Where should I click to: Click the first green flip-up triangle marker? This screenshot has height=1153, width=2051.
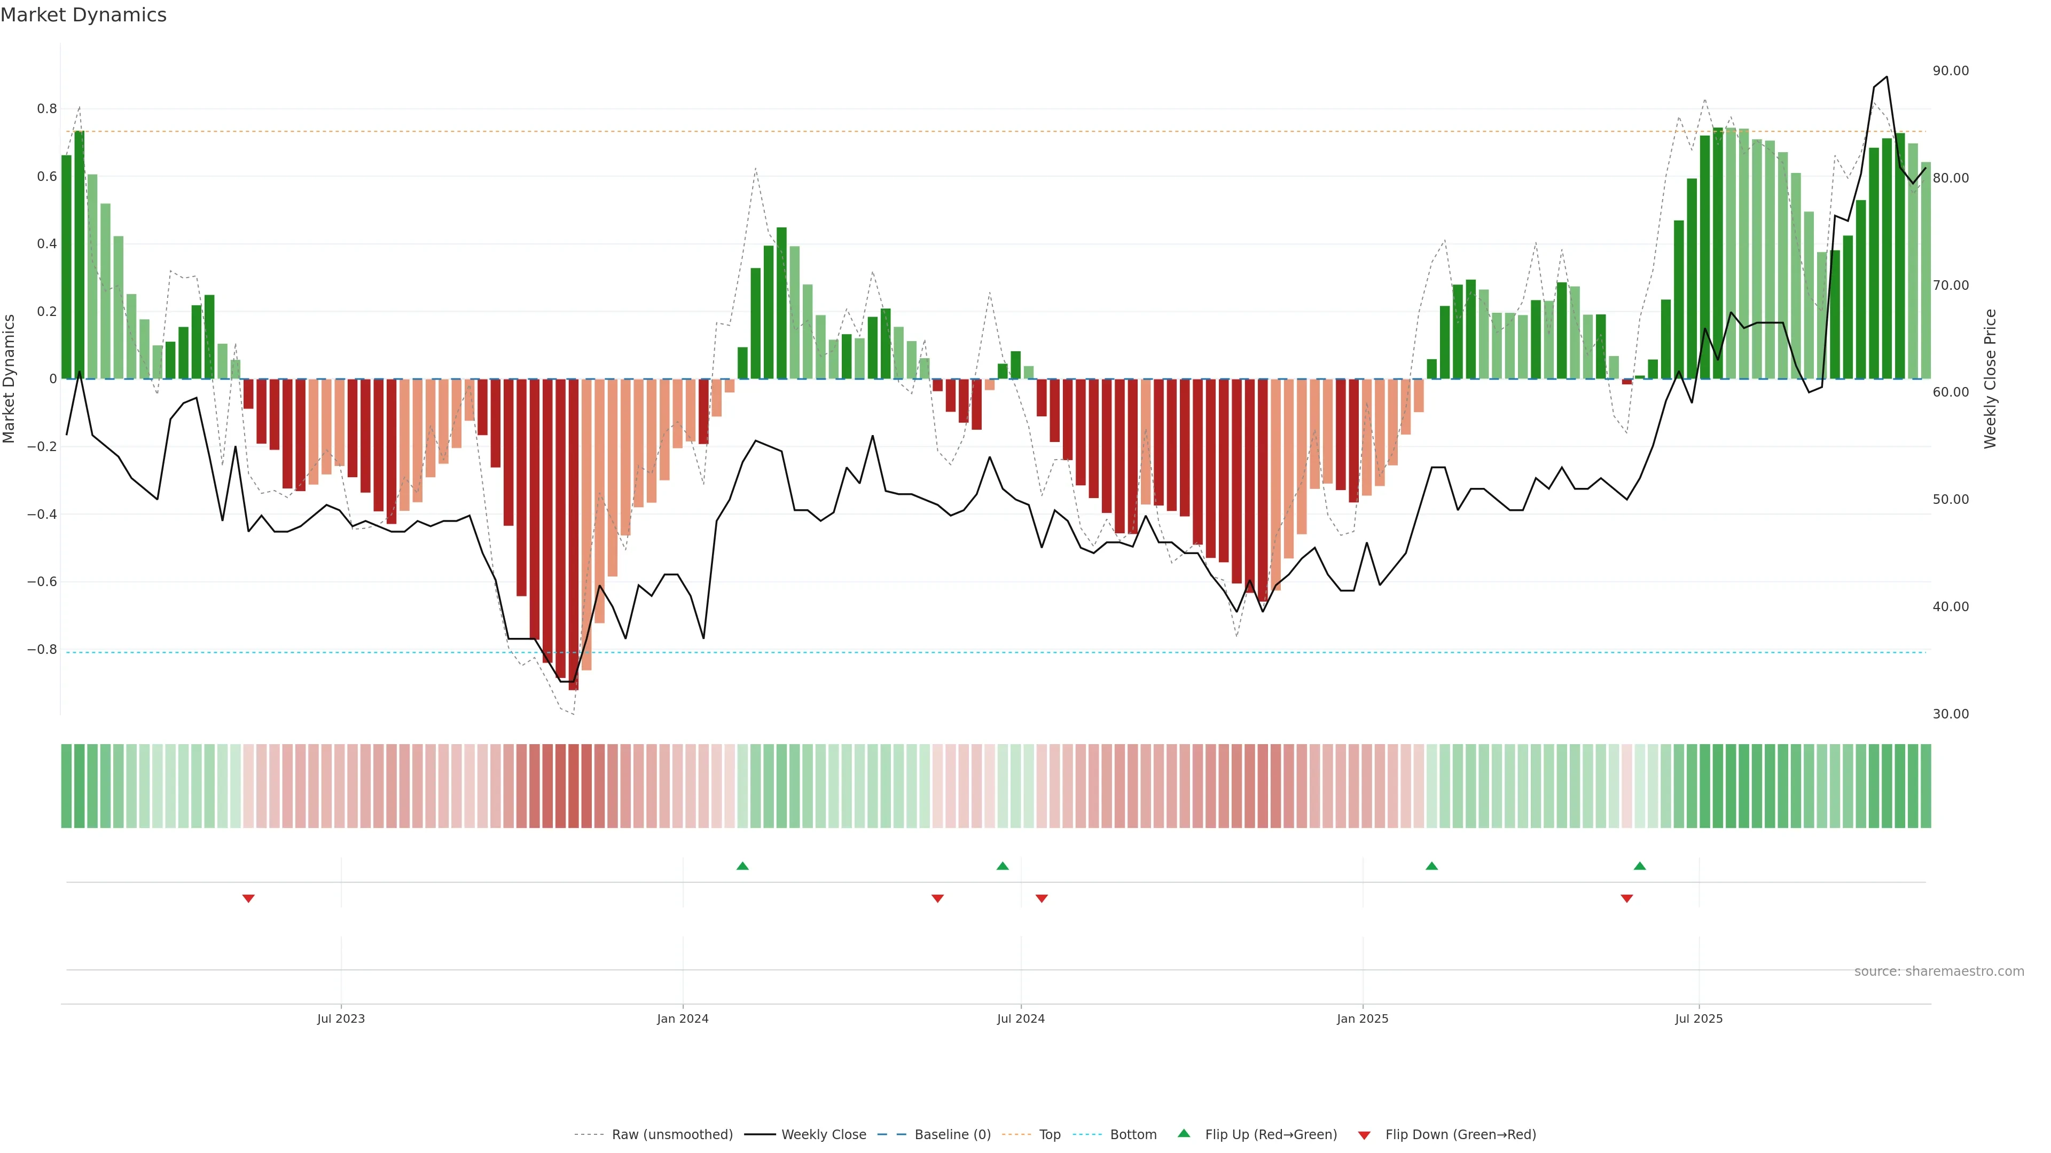pyautogui.click(x=742, y=866)
